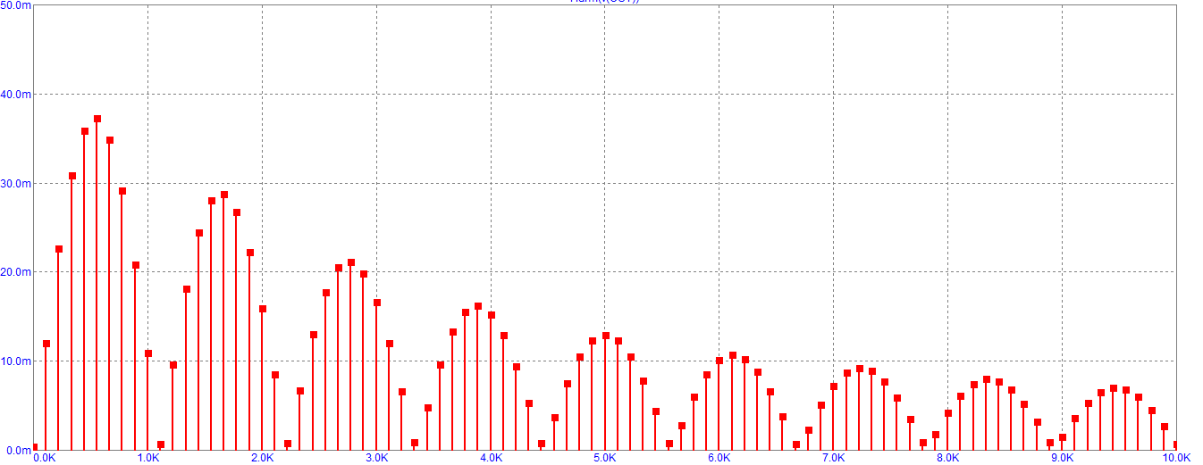
Task: Click the 6.0K x-axis label
Action: point(719,458)
